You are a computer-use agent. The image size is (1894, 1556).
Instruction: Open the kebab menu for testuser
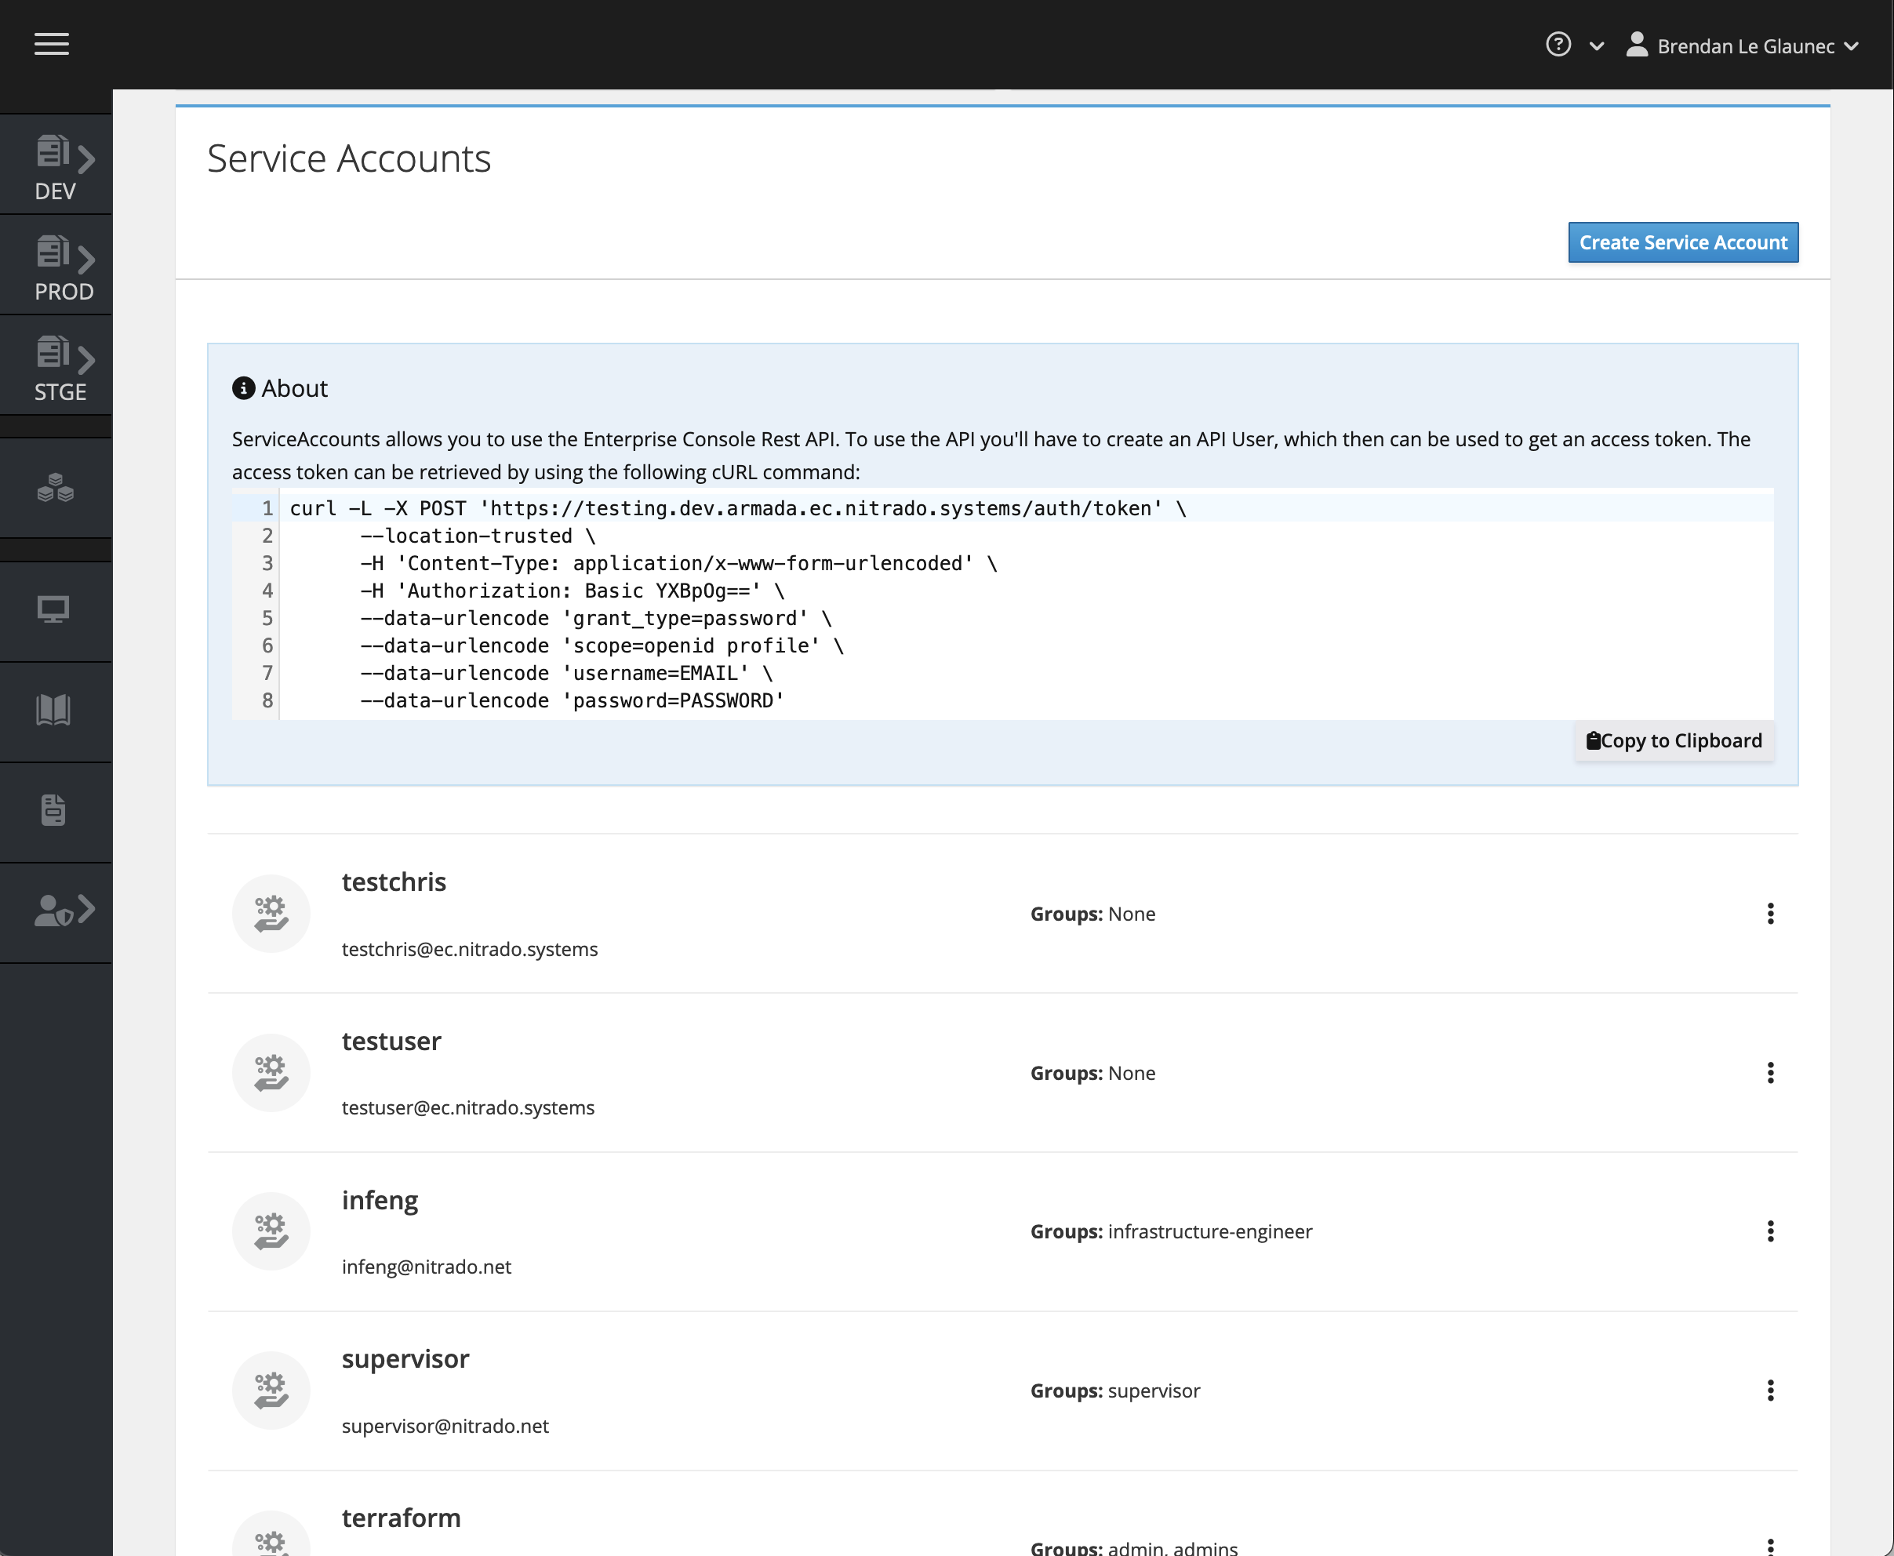[1770, 1073]
